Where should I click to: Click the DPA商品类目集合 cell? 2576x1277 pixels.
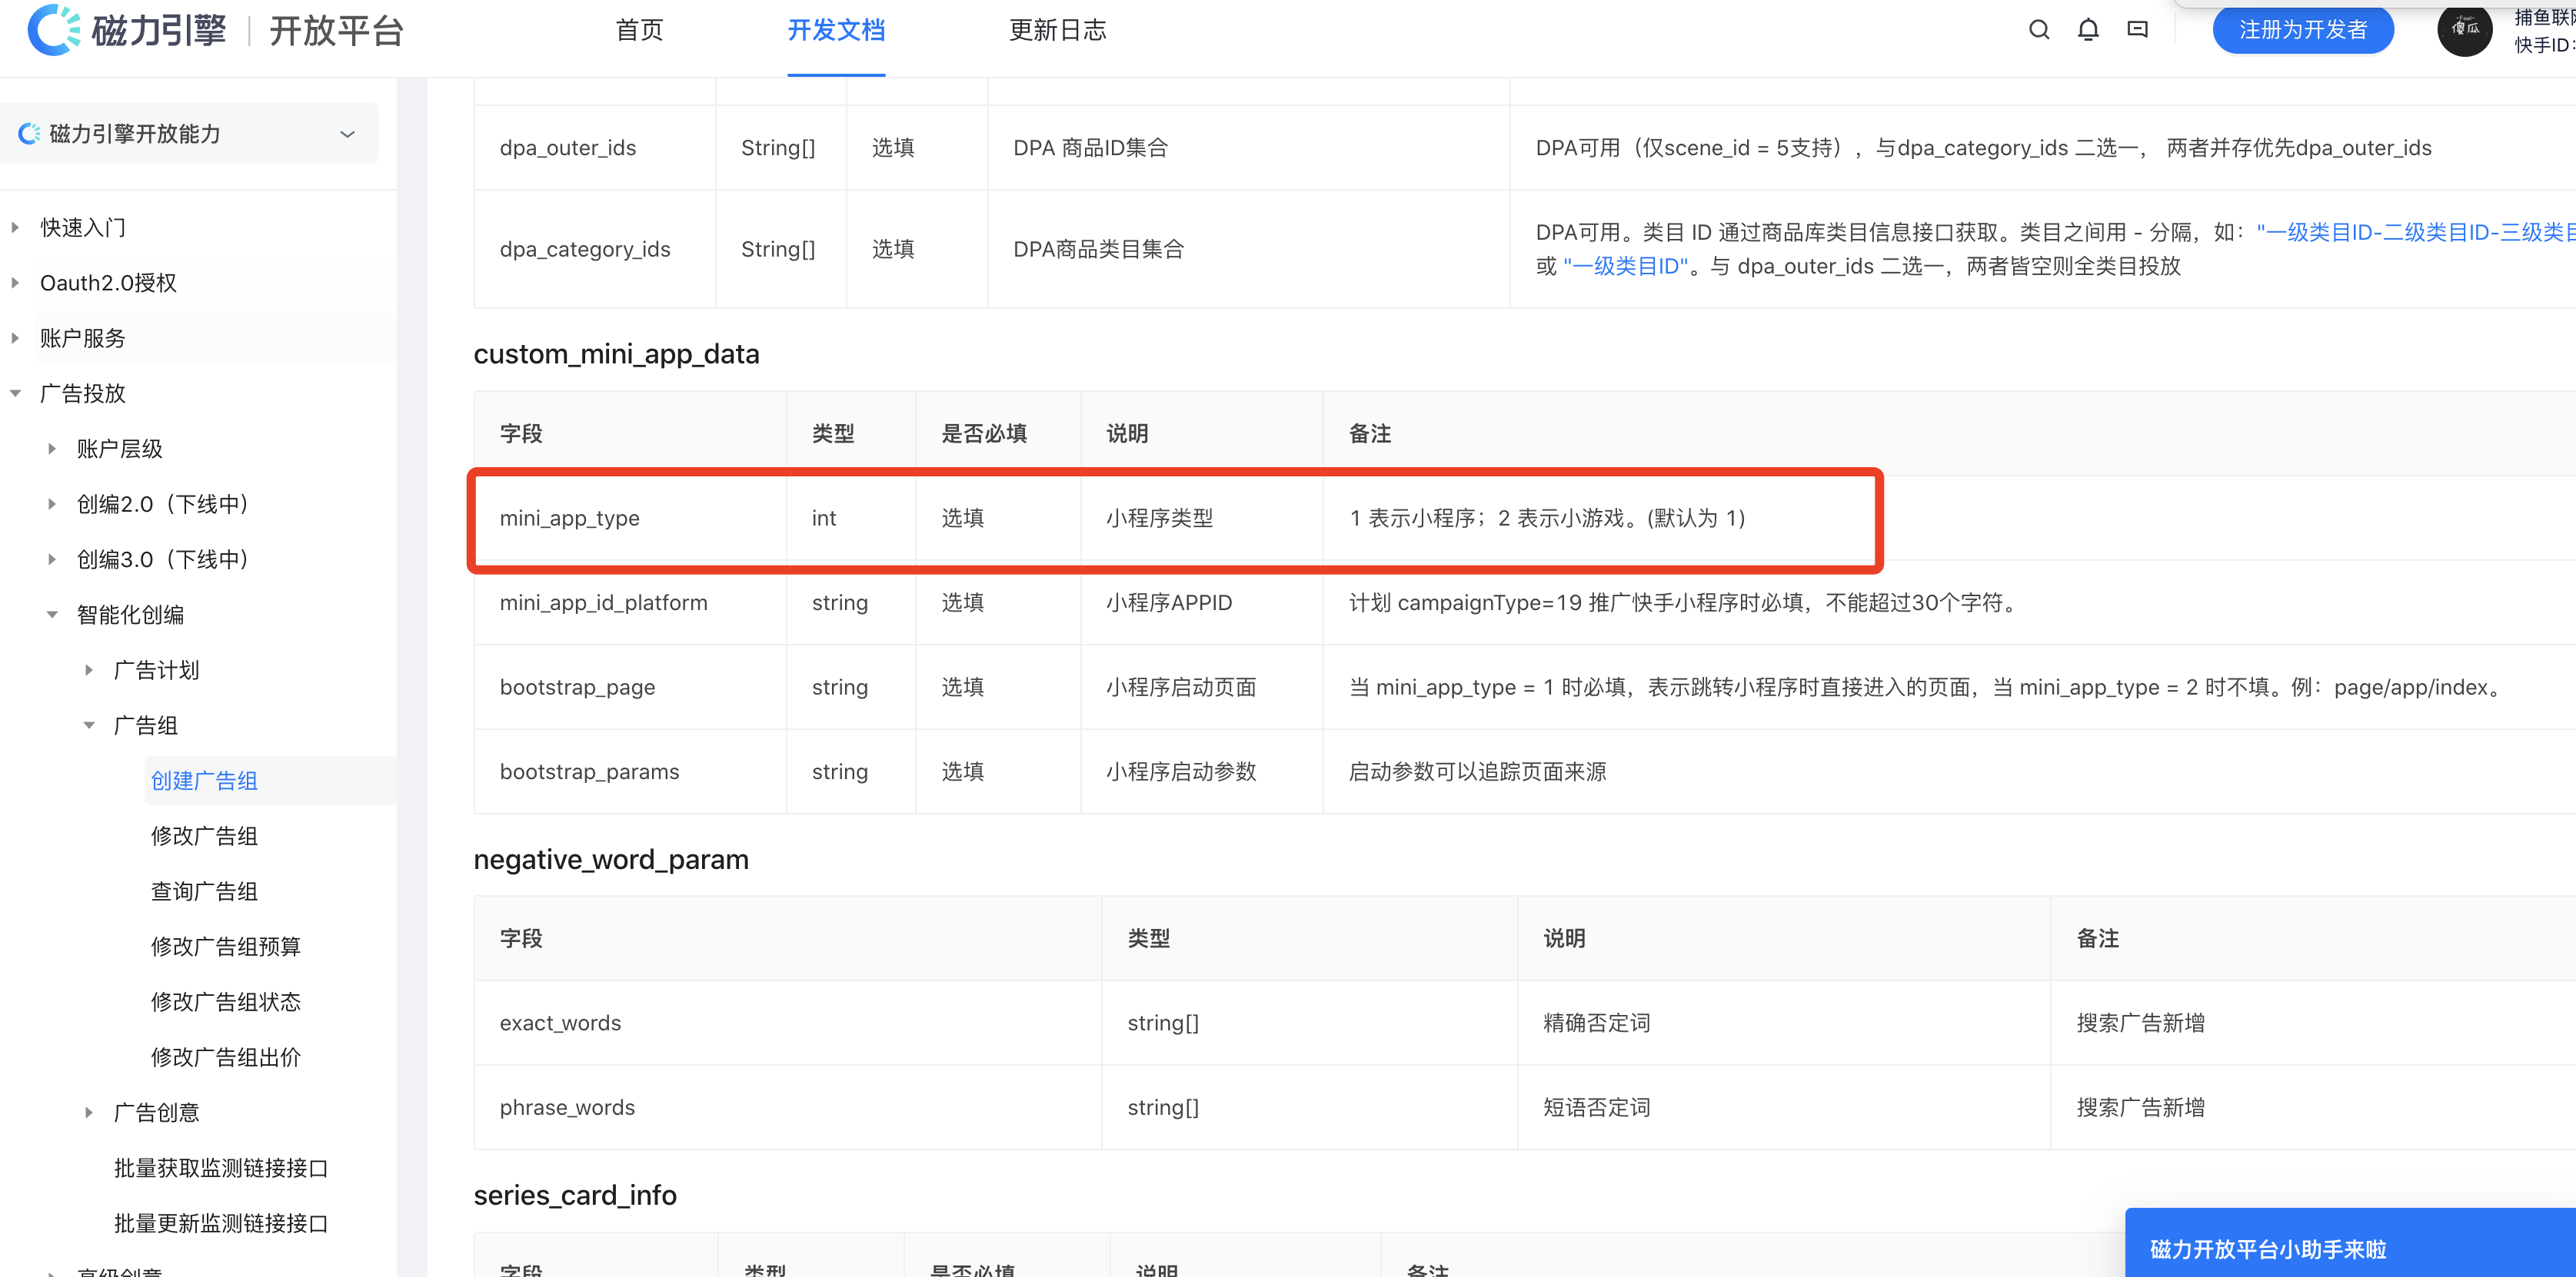(x=1248, y=249)
